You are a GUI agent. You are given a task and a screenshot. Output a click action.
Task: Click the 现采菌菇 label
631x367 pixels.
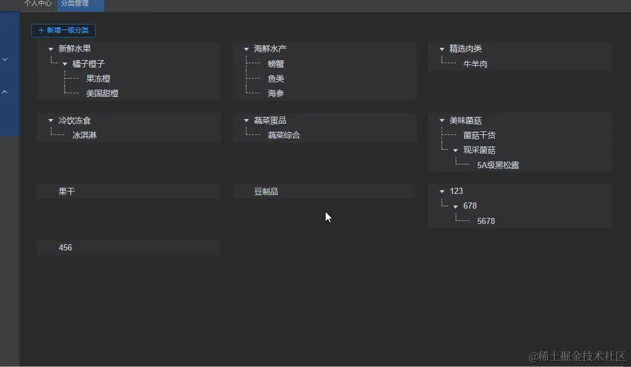pos(480,150)
